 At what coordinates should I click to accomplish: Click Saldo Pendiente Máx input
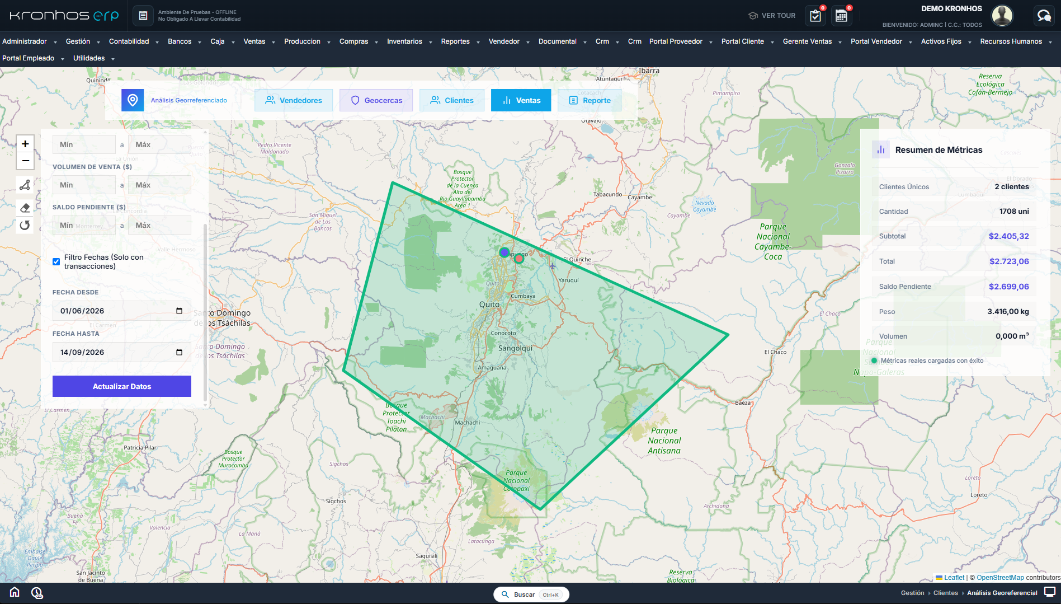click(x=159, y=225)
